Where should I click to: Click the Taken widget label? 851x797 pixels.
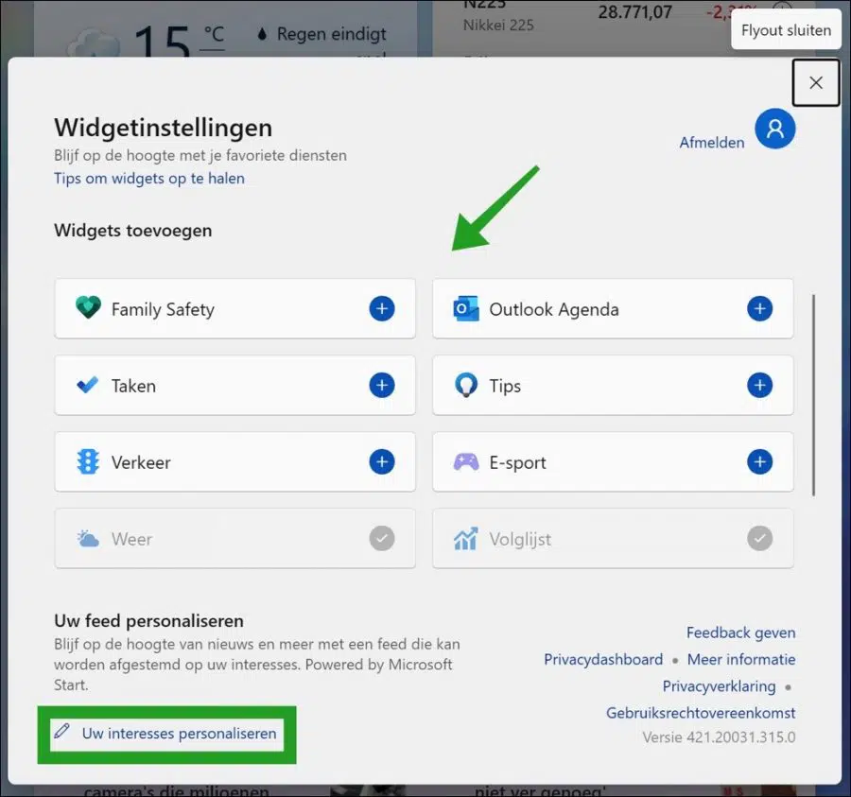[x=133, y=386]
